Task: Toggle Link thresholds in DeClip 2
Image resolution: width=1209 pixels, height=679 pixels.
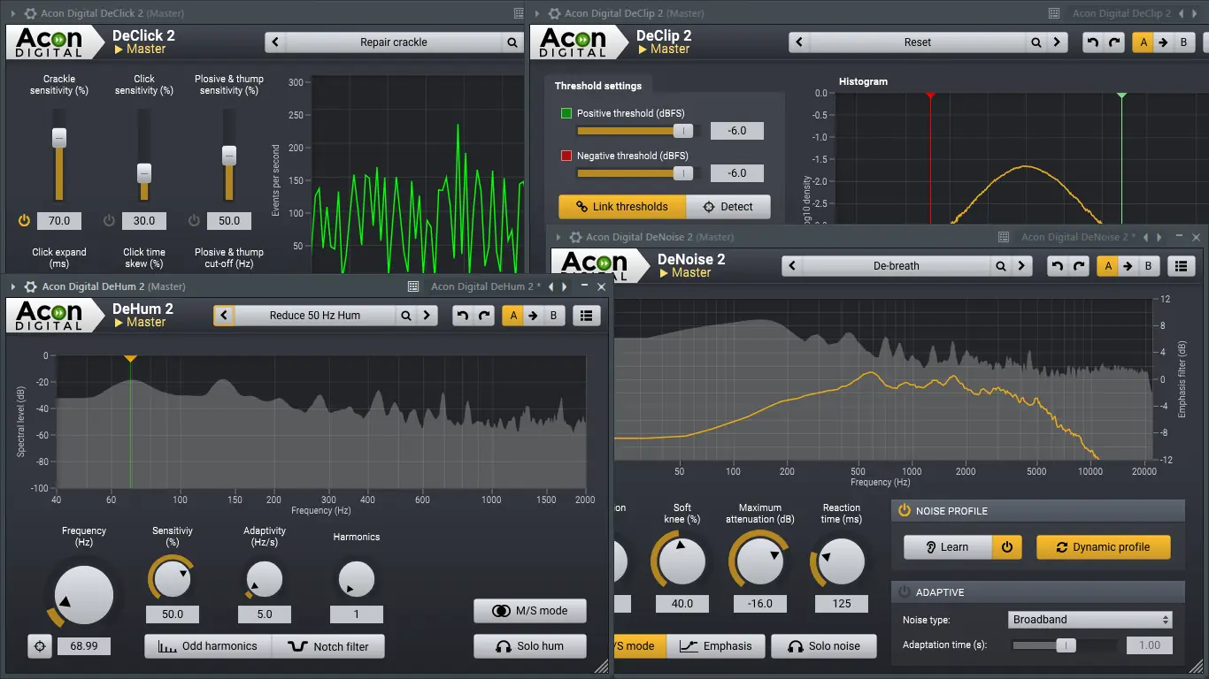Action: point(622,207)
